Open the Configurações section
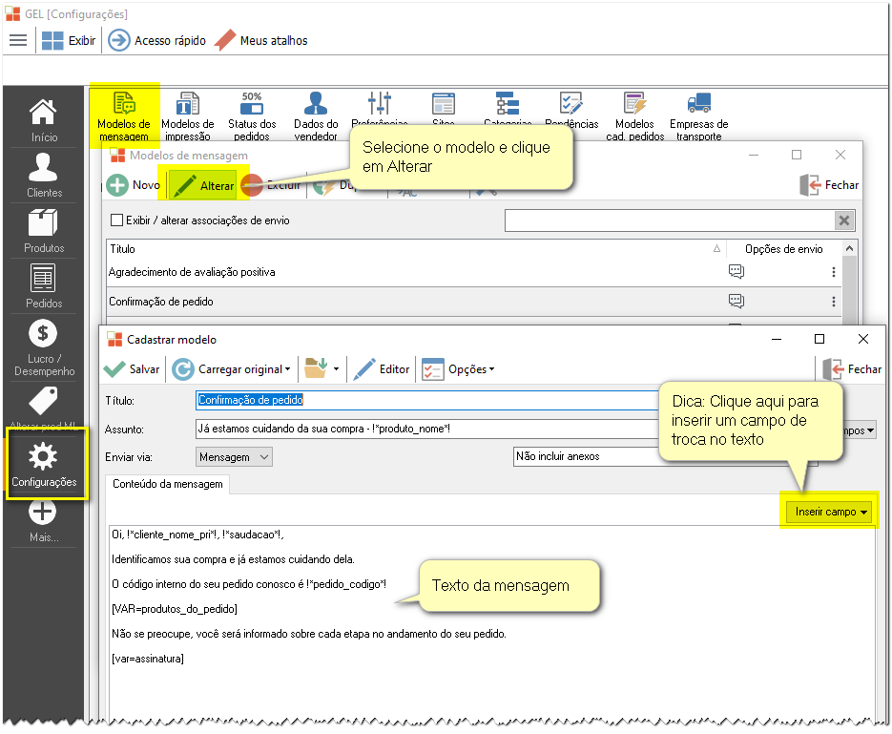 click(x=44, y=464)
